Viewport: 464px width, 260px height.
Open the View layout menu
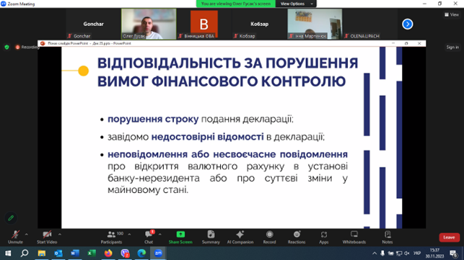[452, 14]
